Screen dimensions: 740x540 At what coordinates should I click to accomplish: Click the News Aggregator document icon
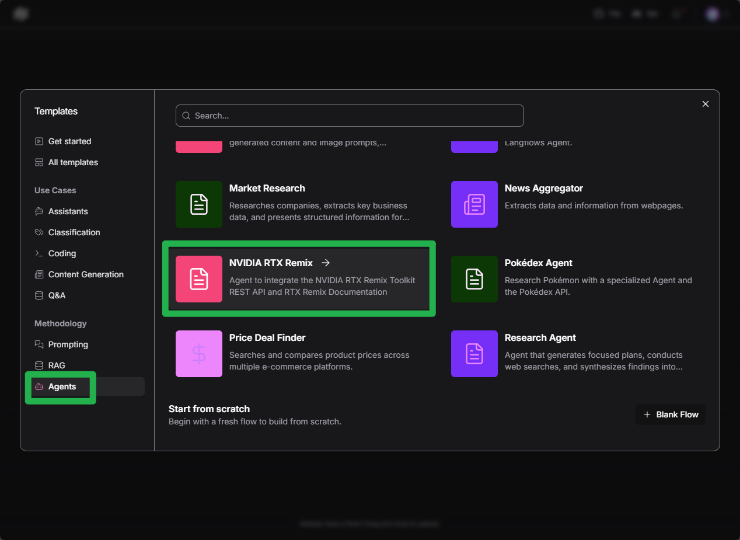coord(474,204)
